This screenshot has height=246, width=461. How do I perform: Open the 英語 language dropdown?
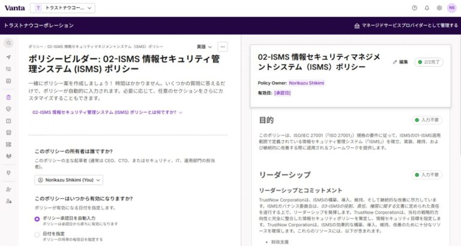point(204,47)
